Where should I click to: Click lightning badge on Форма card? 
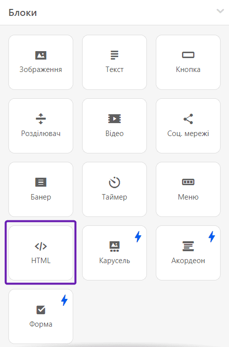(x=64, y=300)
